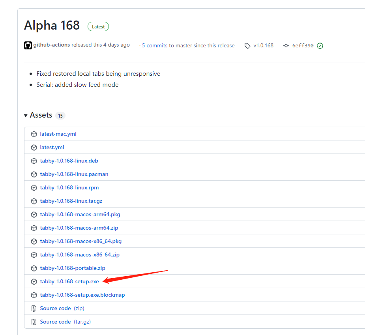Click package icon beside tabby-1.0.168-linux.deb
The image size is (365, 335).
pyautogui.click(x=34, y=161)
